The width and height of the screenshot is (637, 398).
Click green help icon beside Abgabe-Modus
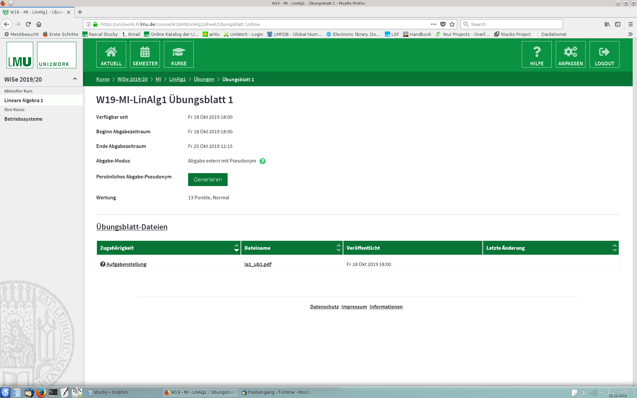(x=262, y=161)
